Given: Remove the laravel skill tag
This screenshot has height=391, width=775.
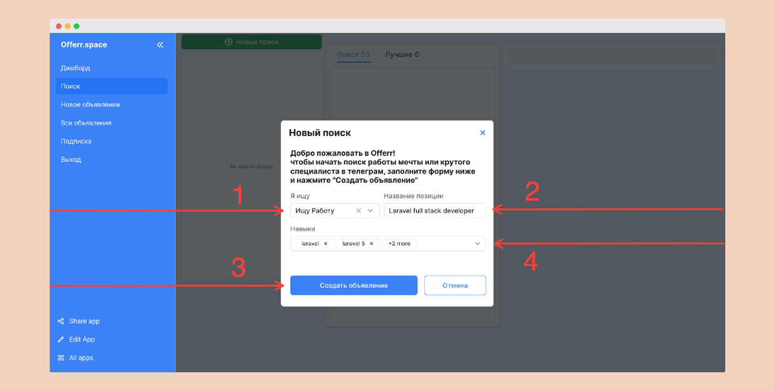Looking at the screenshot, I should coord(325,244).
